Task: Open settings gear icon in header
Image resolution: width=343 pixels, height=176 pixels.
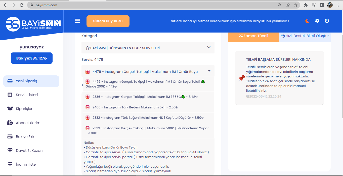Action: tap(317, 21)
